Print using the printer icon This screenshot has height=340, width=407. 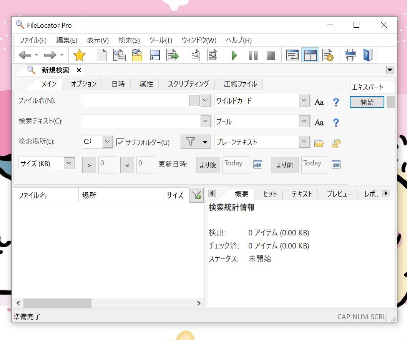point(350,55)
